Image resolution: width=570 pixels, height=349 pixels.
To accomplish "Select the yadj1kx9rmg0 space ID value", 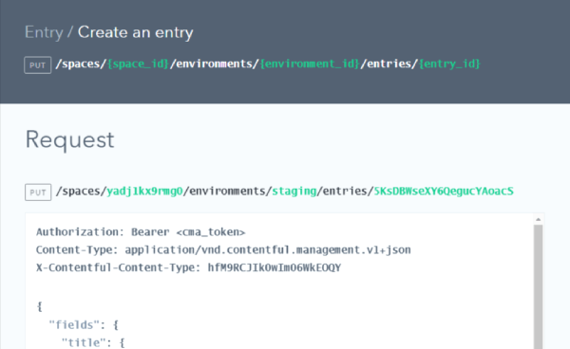I will pyautogui.click(x=144, y=192).
